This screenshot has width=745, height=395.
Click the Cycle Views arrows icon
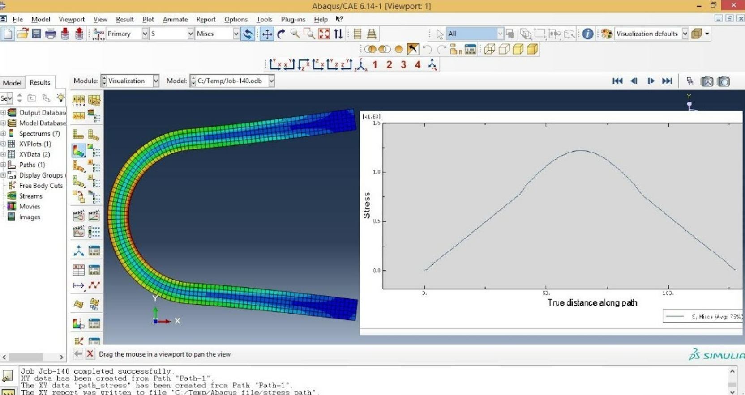coord(338,34)
